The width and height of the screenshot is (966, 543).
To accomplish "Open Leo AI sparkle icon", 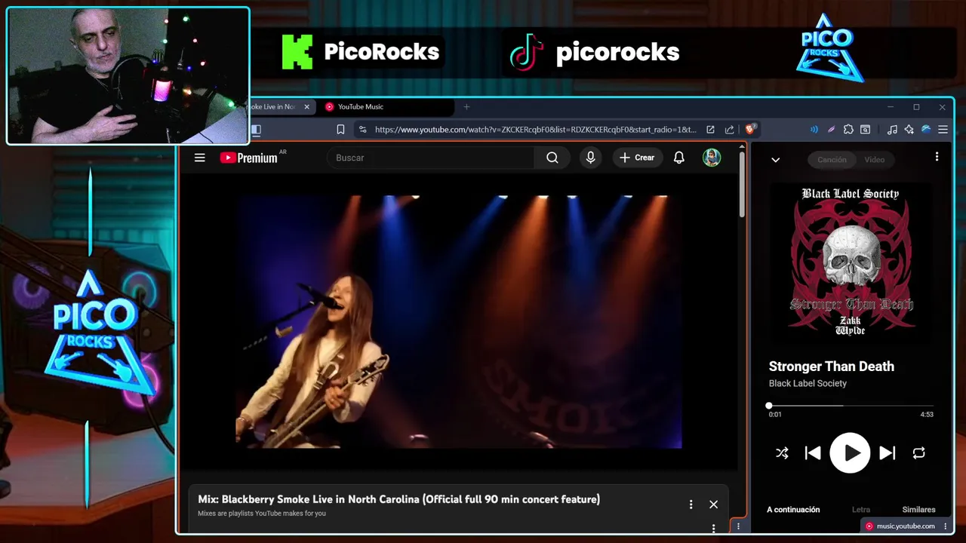I will [909, 130].
